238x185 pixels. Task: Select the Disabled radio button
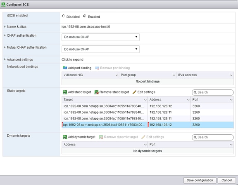pyautogui.click(x=63, y=16)
